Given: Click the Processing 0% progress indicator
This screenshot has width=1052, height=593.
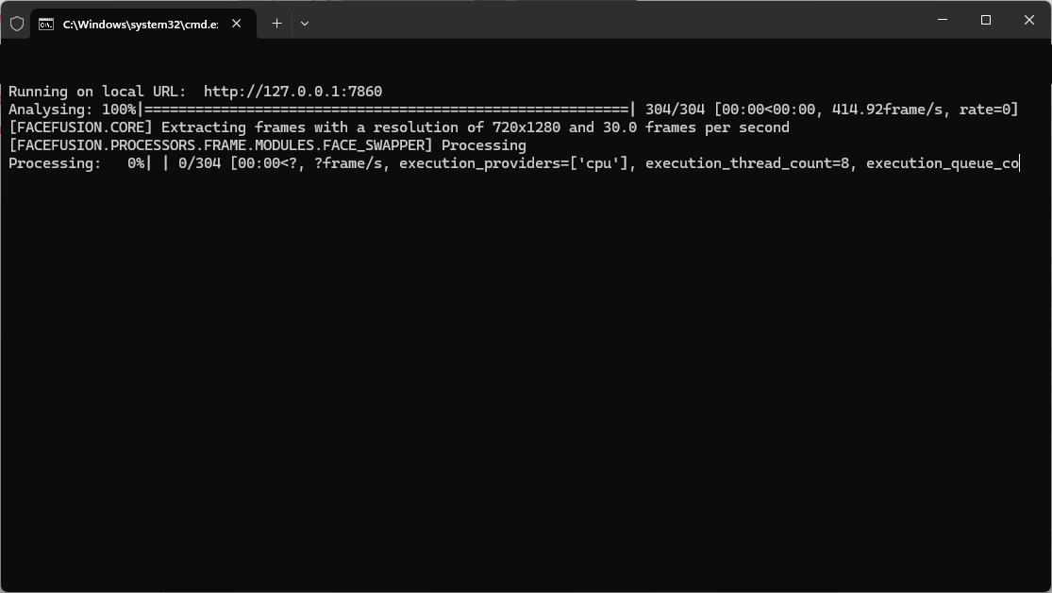Looking at the screenshot, I should tap(88, 163).
